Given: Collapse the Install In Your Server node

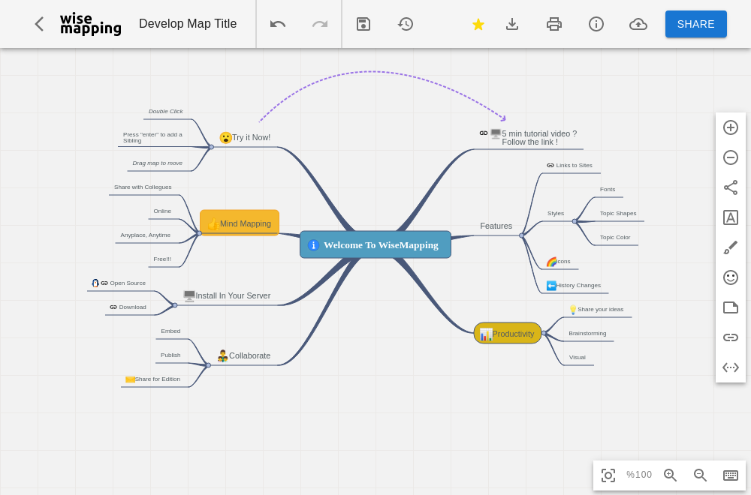Looking at the screenshot, I should pyautogui.click(x=175, y=305).
